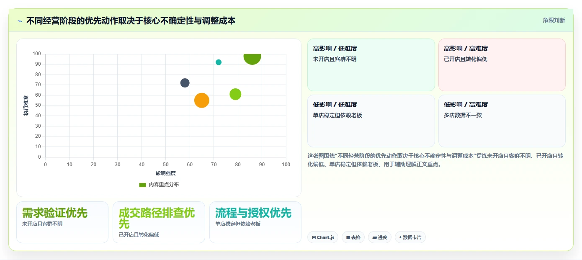582x260 pixels.
Task: Select the Chart.js tag text
Action: 326,237
